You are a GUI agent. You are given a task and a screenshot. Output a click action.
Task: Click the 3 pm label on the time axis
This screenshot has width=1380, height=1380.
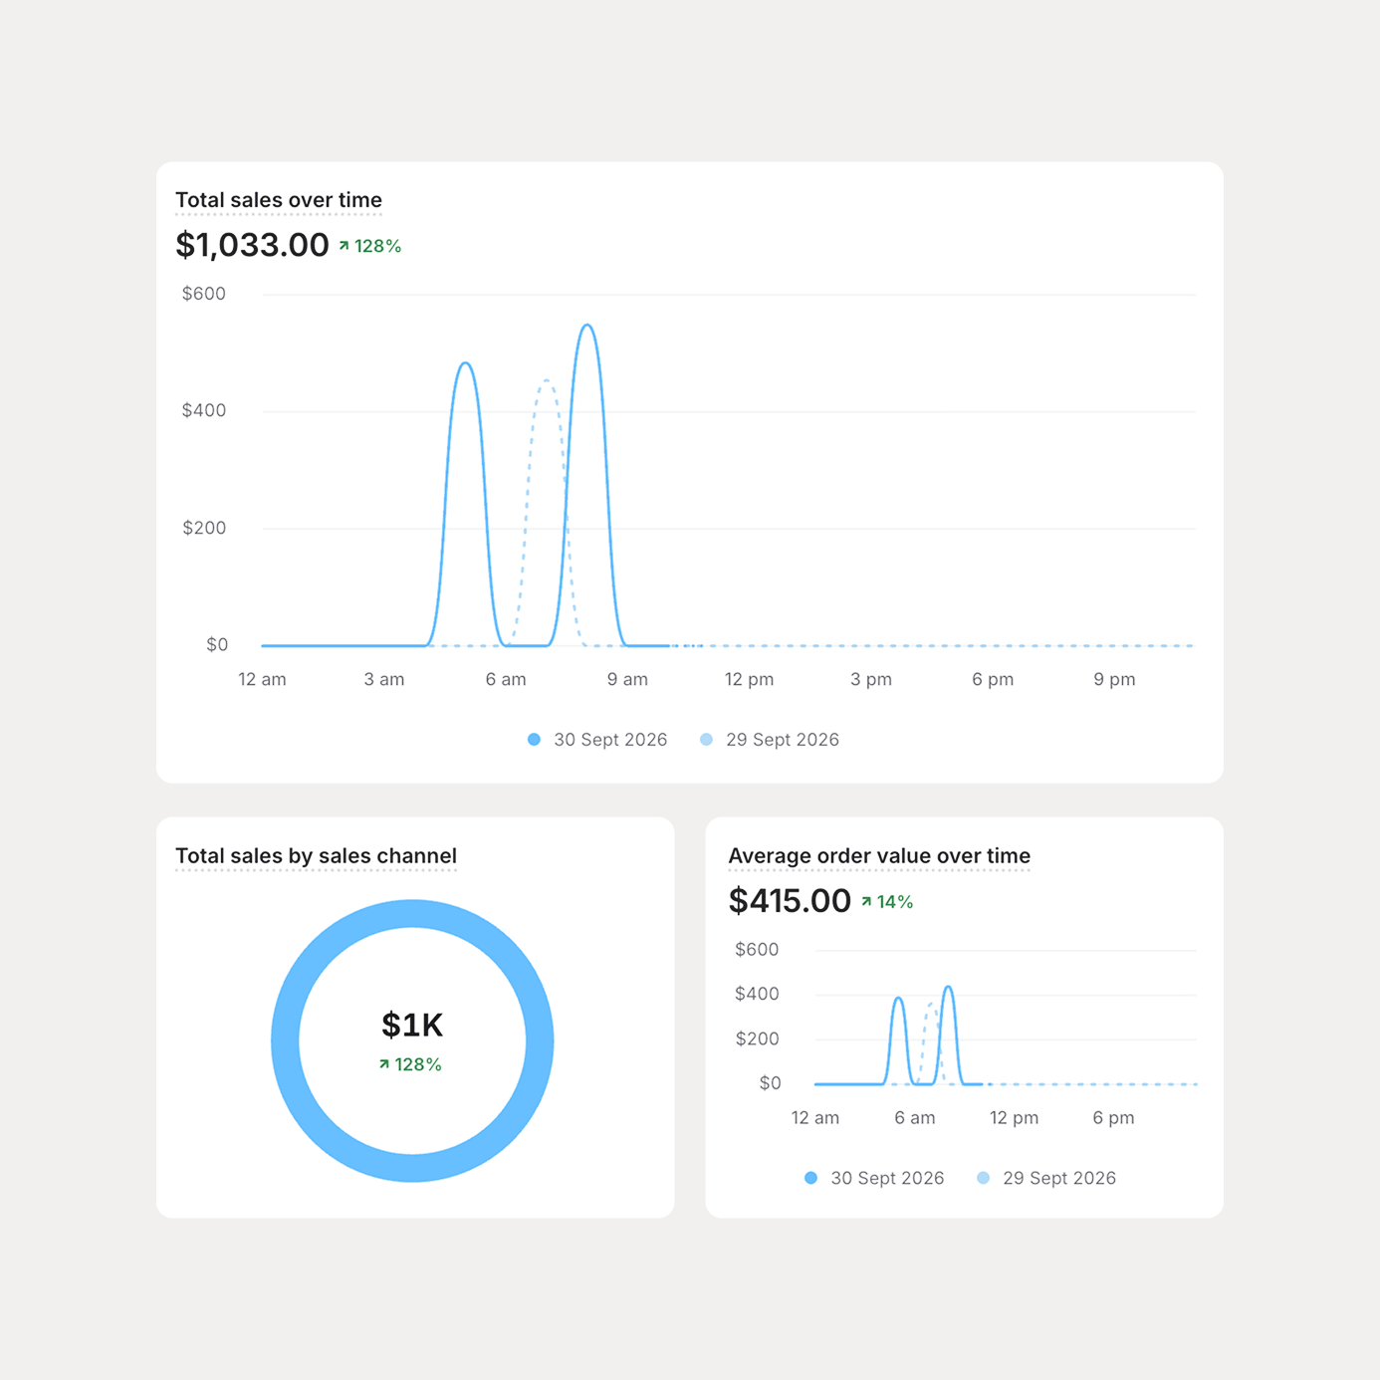click(x=871, y=679)
